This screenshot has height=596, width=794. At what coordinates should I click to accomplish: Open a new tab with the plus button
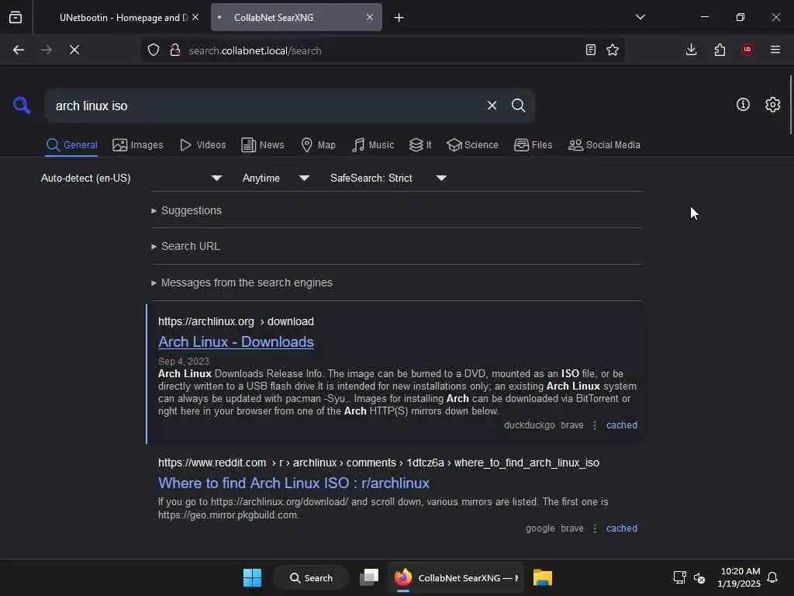coord(399,18)
